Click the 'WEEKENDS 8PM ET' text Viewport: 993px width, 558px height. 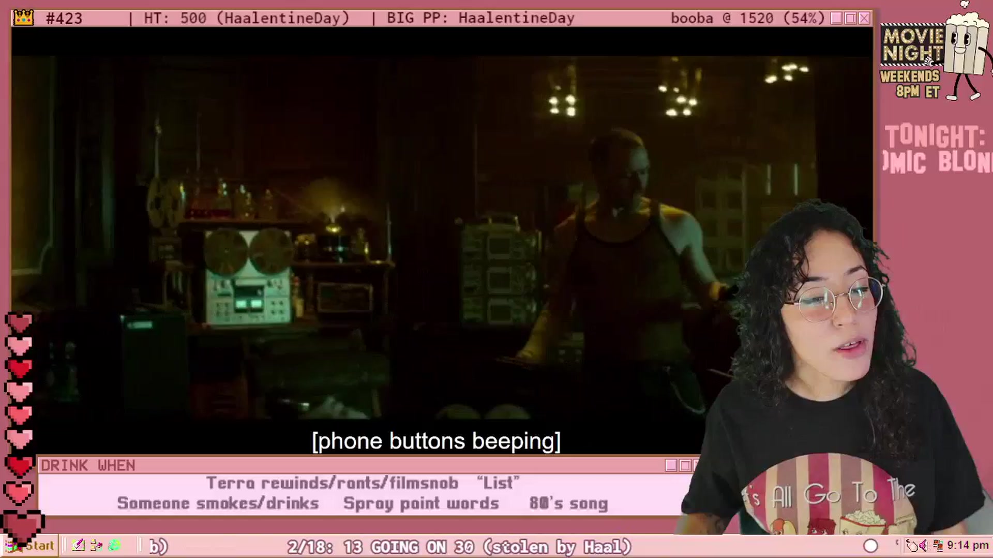[910, 84]
